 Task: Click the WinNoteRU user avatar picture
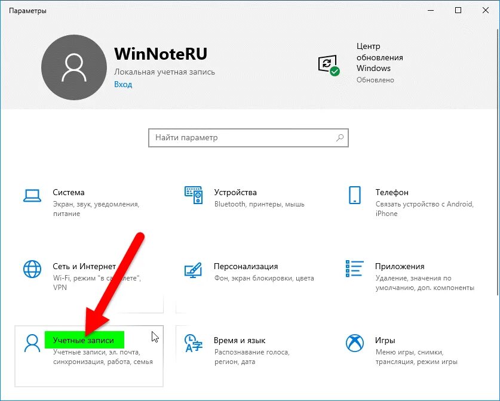coord(74,67)
